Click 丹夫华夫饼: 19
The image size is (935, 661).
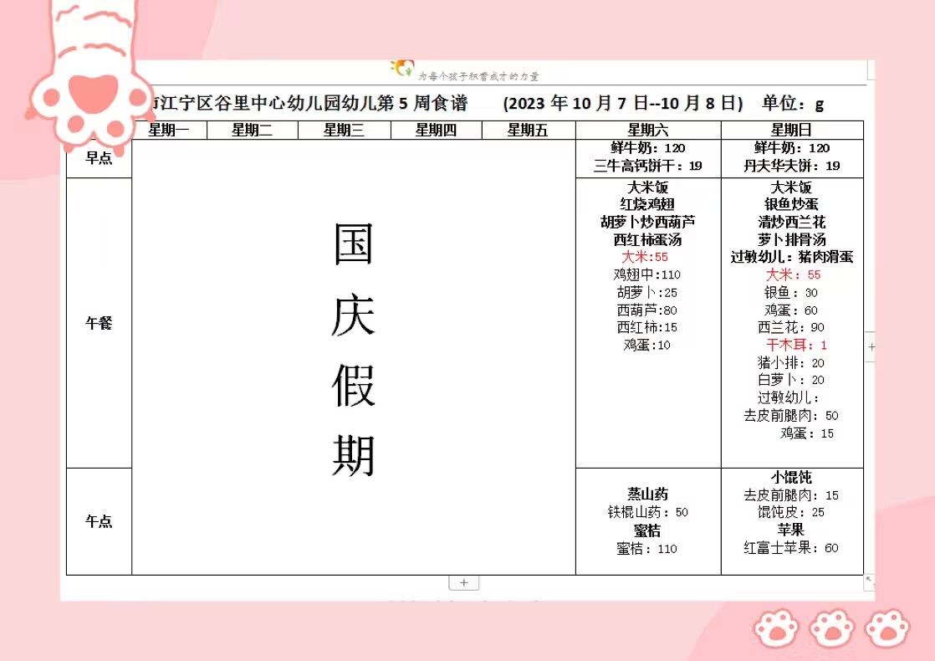click(x=792, y=166)
